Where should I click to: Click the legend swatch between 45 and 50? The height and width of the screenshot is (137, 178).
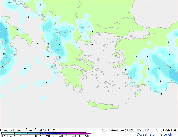[83, 133]
